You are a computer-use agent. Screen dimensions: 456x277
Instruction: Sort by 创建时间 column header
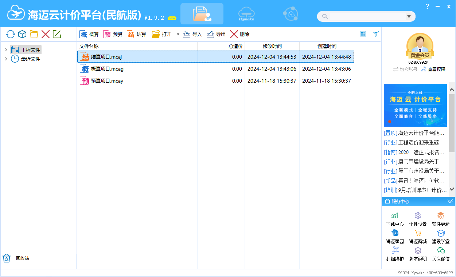pyautogui.click(x=327, y=46)
